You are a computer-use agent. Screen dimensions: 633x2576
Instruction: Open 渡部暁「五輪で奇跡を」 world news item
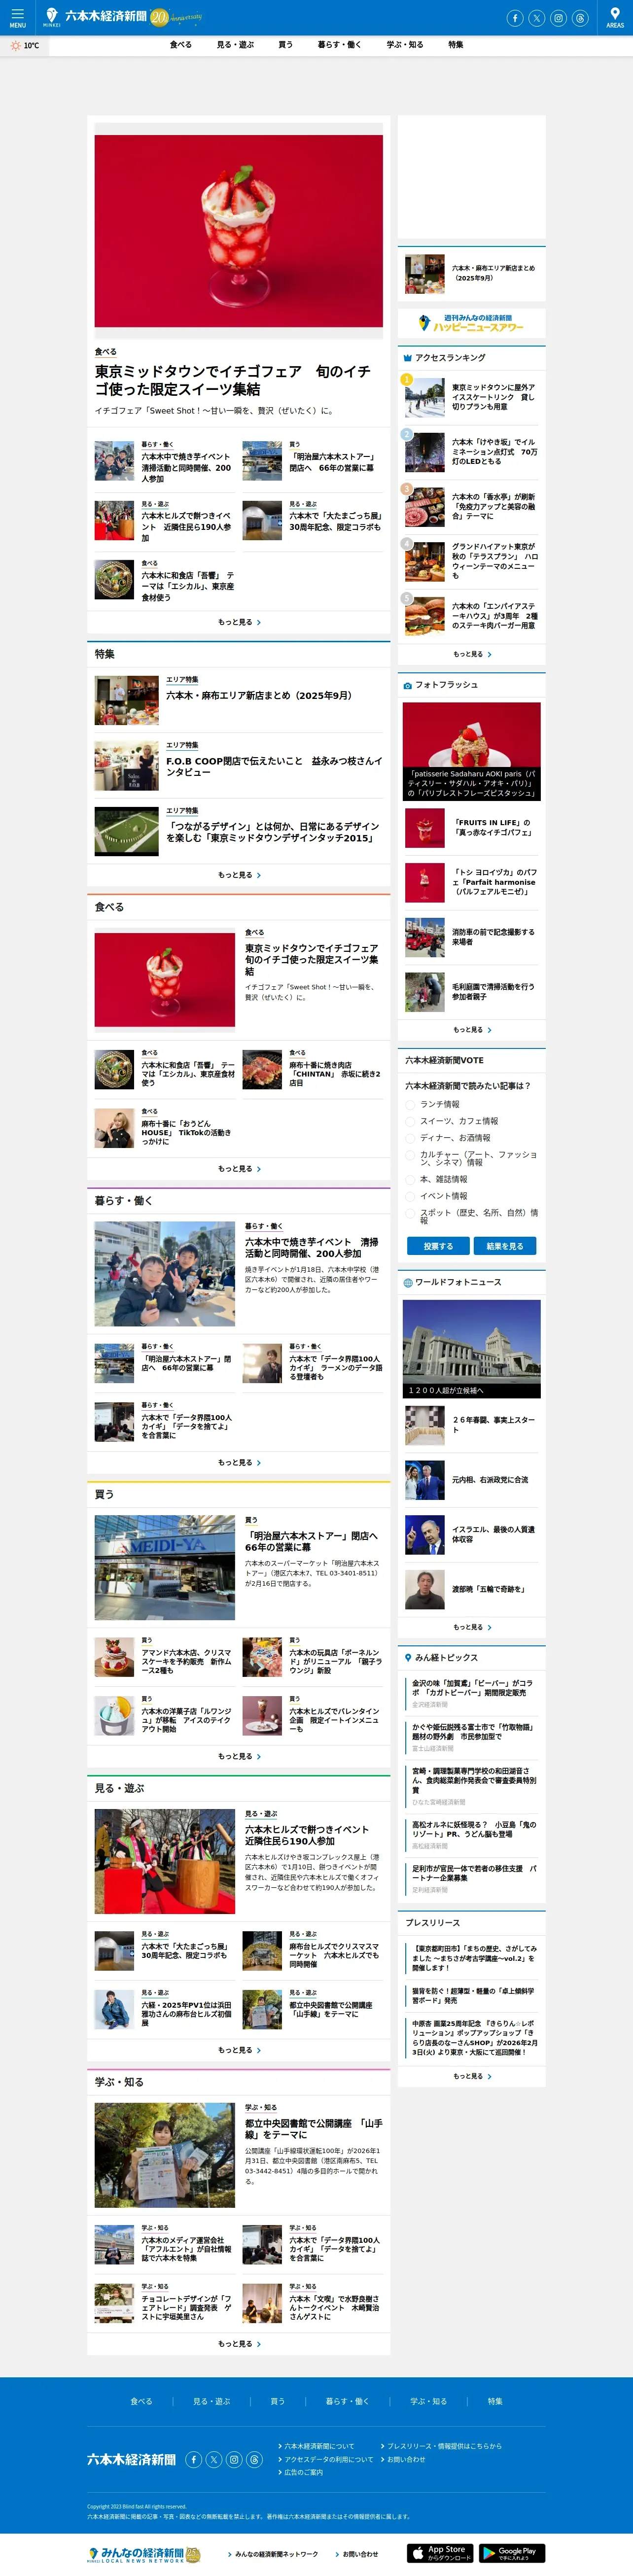[x=488, y=1589]
